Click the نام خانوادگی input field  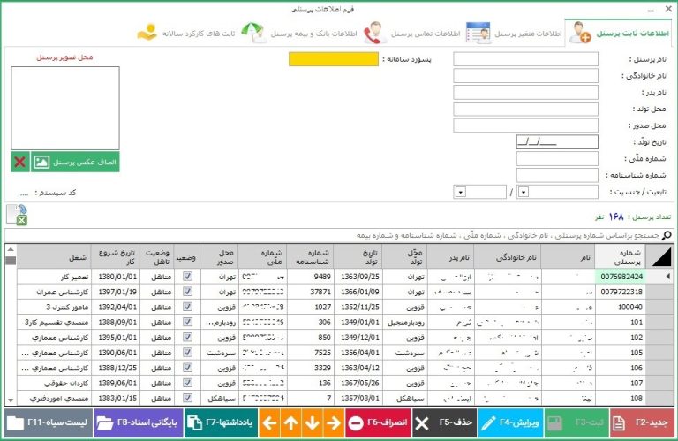525,76
